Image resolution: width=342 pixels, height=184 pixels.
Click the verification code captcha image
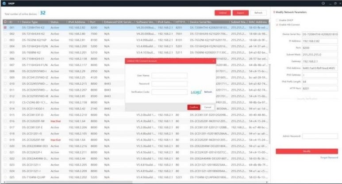click(196, 92)
